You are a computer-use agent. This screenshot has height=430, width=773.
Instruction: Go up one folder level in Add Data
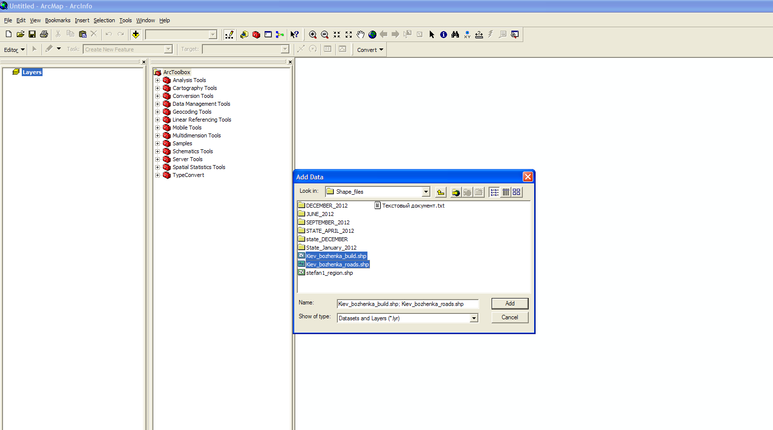point(441,192)
